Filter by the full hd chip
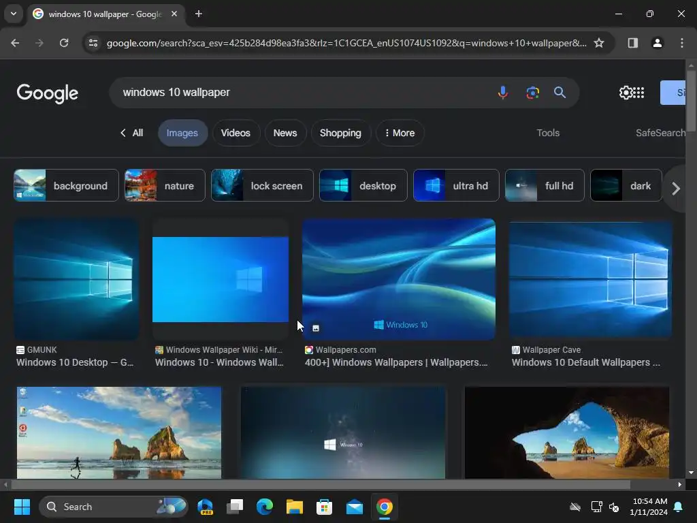Screen dimensions: 697x523 pyautogui.click(x=545, y=185)
